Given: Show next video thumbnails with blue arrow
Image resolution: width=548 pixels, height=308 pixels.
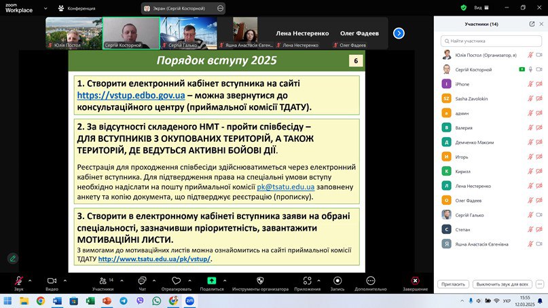Looking at the screenshot, I should click(399, 33).
